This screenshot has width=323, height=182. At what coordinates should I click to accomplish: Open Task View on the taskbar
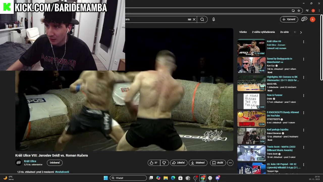[x=151, y=178]
